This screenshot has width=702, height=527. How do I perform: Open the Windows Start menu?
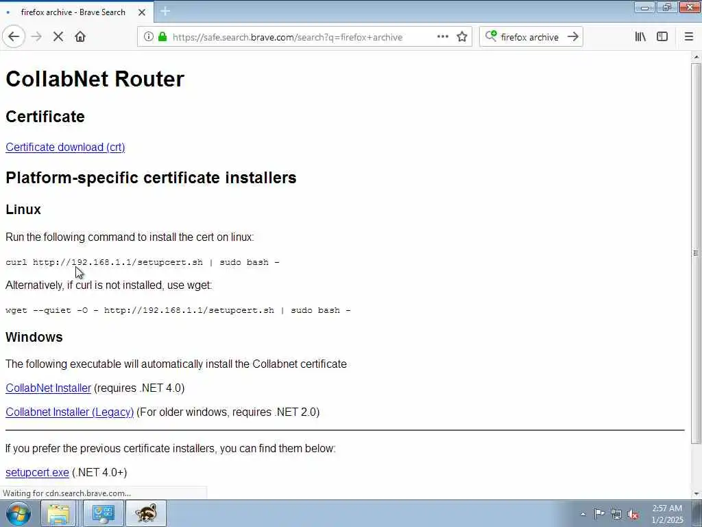pos(19,513)
